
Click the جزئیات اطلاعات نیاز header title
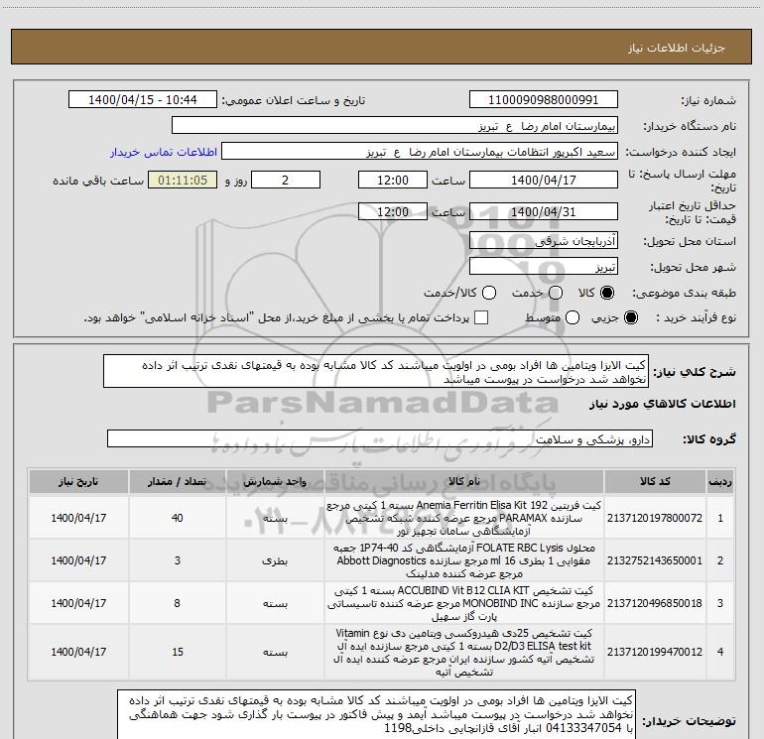click(677, 48)
